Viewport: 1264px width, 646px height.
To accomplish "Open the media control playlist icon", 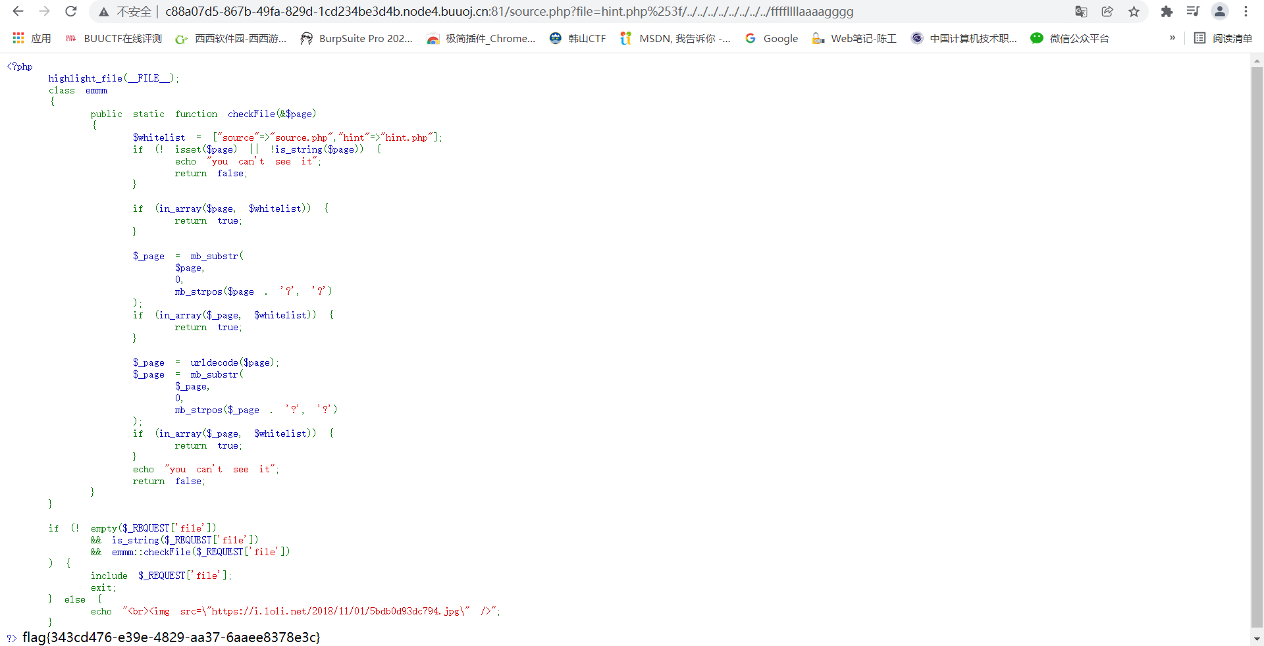I will point(1193,11).
